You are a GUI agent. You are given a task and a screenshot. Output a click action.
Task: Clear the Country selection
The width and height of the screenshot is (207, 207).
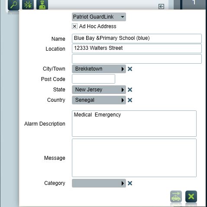(x=130, y=100)
